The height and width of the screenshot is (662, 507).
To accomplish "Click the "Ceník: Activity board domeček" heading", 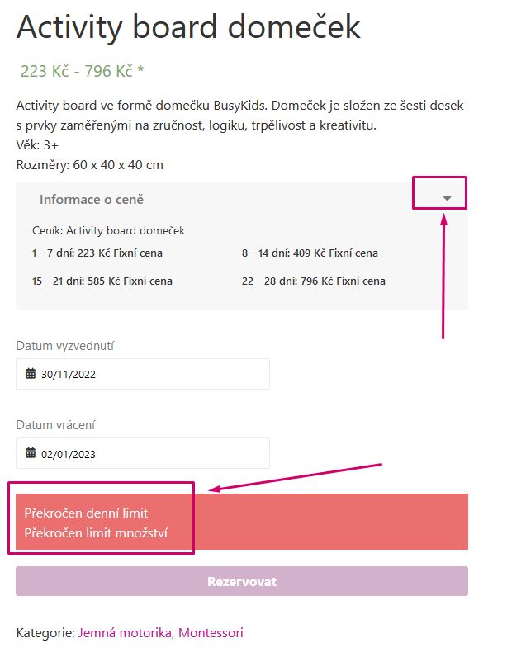I will tap(108, 230).
